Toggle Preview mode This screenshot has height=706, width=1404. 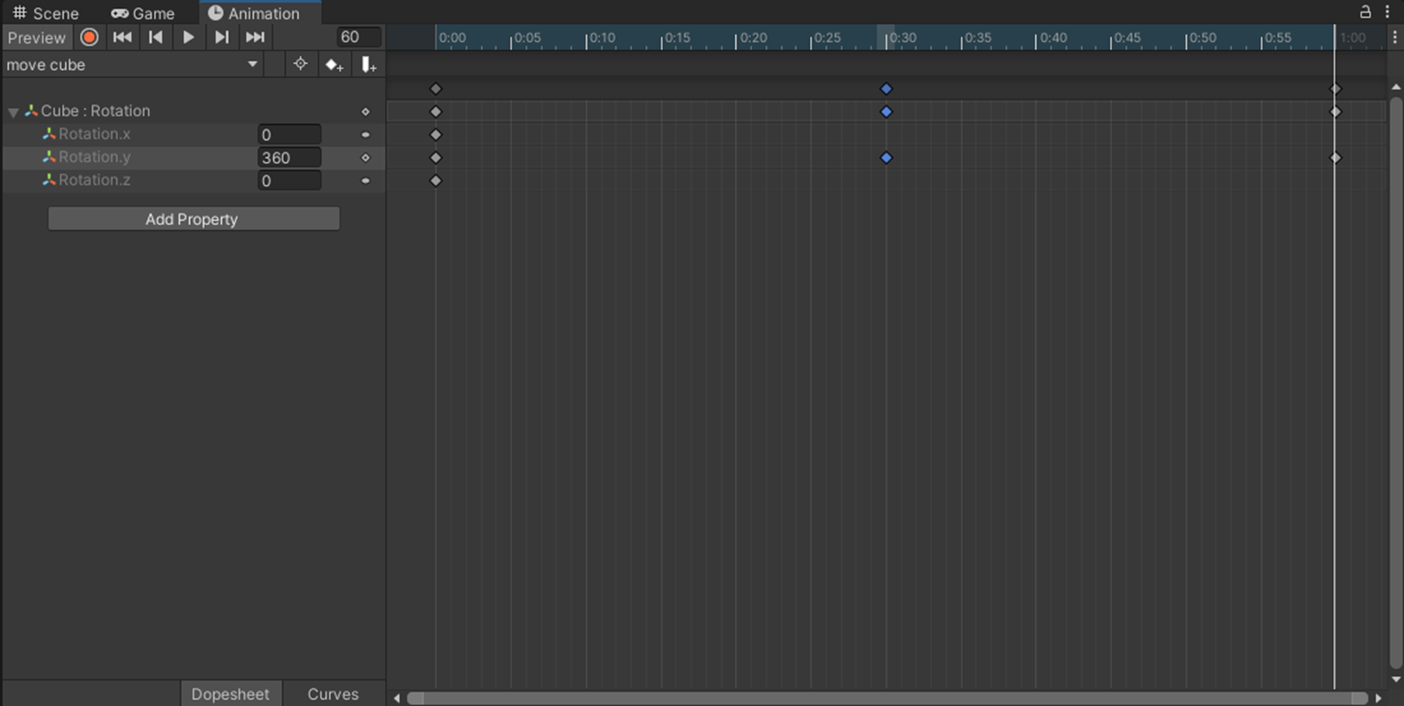coord(36,37)
